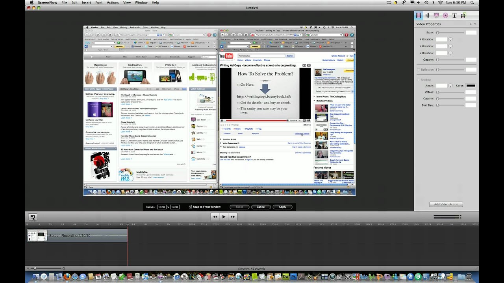Open the Media Library tab icon
Viewport: 504px width, 283px height.
coord(463,15)
